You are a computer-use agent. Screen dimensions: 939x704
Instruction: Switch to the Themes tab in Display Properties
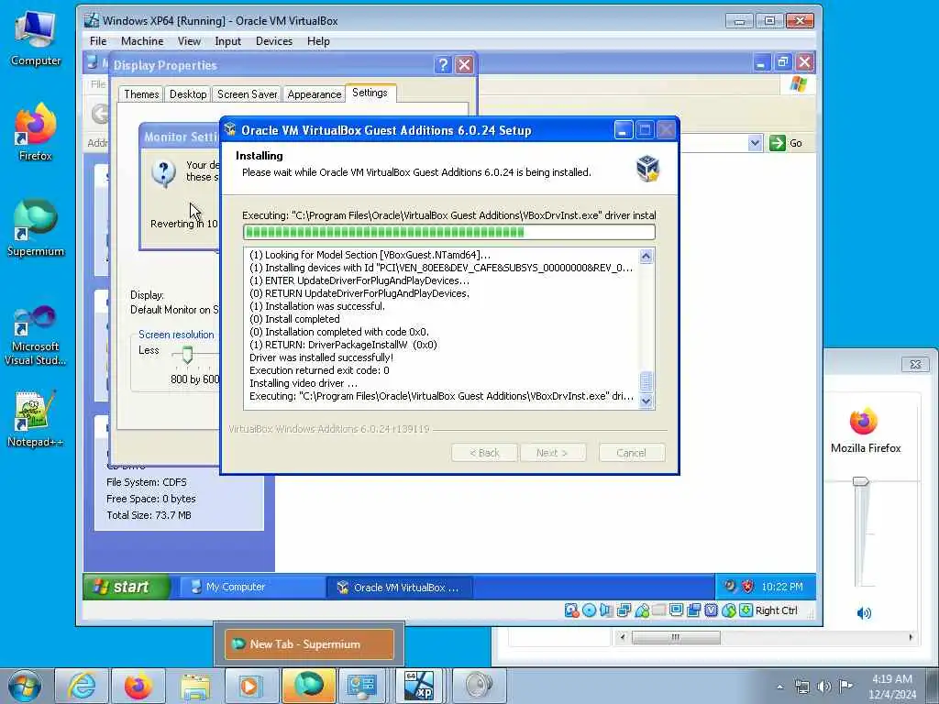(x=141, y=94)
